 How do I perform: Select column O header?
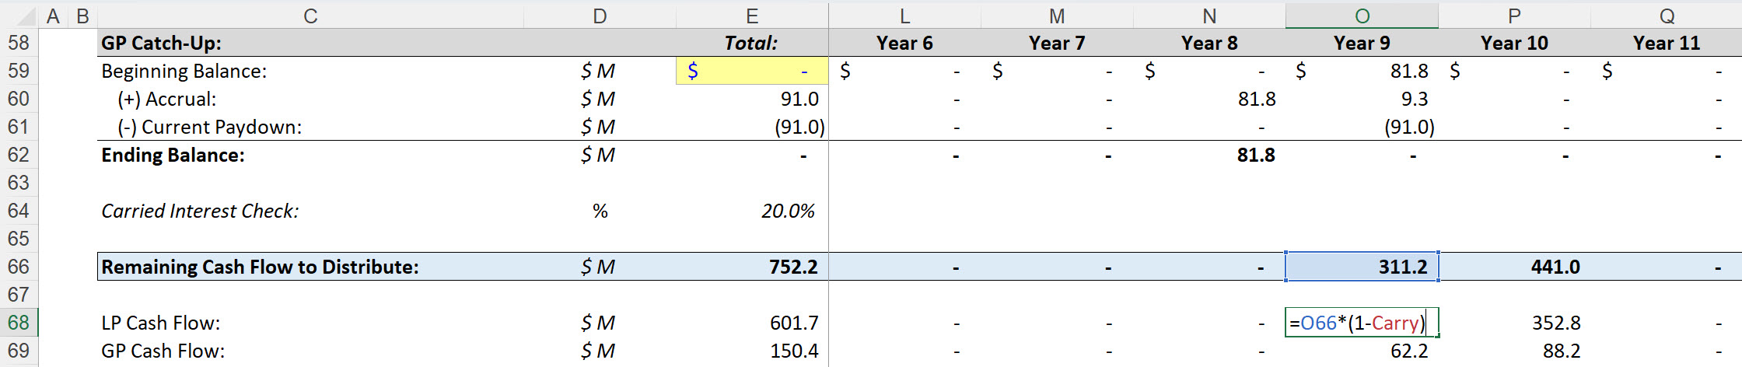pos(1362,16)
